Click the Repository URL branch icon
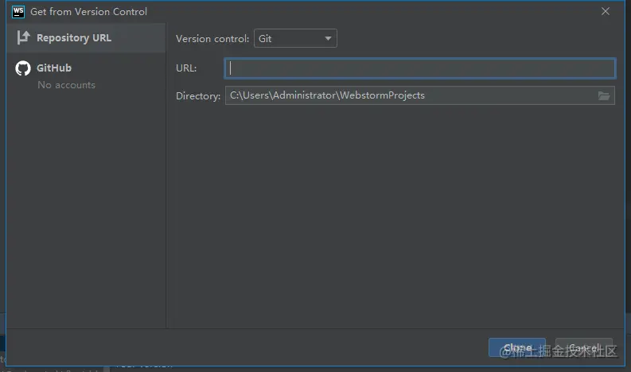 coord(23,37)
